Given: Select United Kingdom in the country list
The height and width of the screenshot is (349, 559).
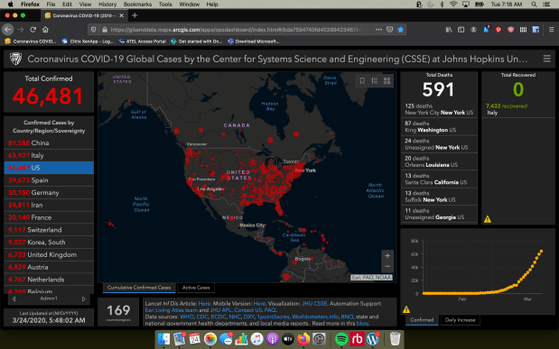Looking at the screenshot, I should click(49, 254).
